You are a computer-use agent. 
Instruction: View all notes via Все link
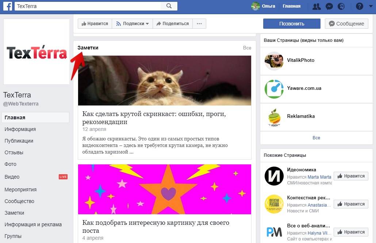pos(247,48)
